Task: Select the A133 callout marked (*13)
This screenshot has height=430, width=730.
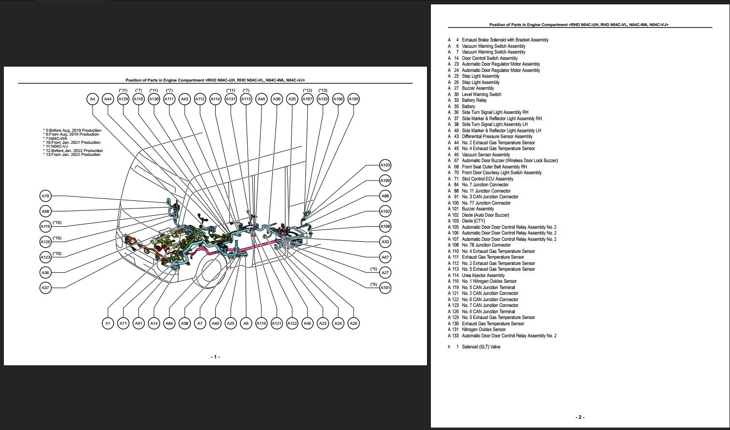Action: click(x=322, y=98)
